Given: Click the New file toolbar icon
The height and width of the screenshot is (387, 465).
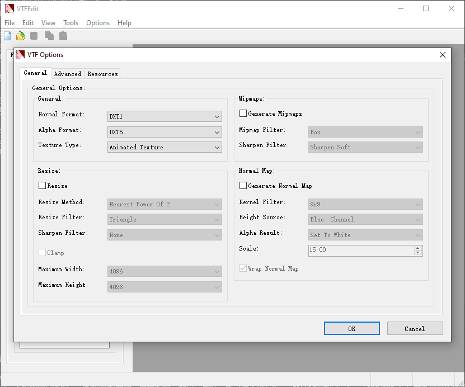Looking at the screenshot, I should [7, 36].
